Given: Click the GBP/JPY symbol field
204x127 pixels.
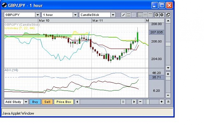Looking at the screenshot, I should pos(20,15).
